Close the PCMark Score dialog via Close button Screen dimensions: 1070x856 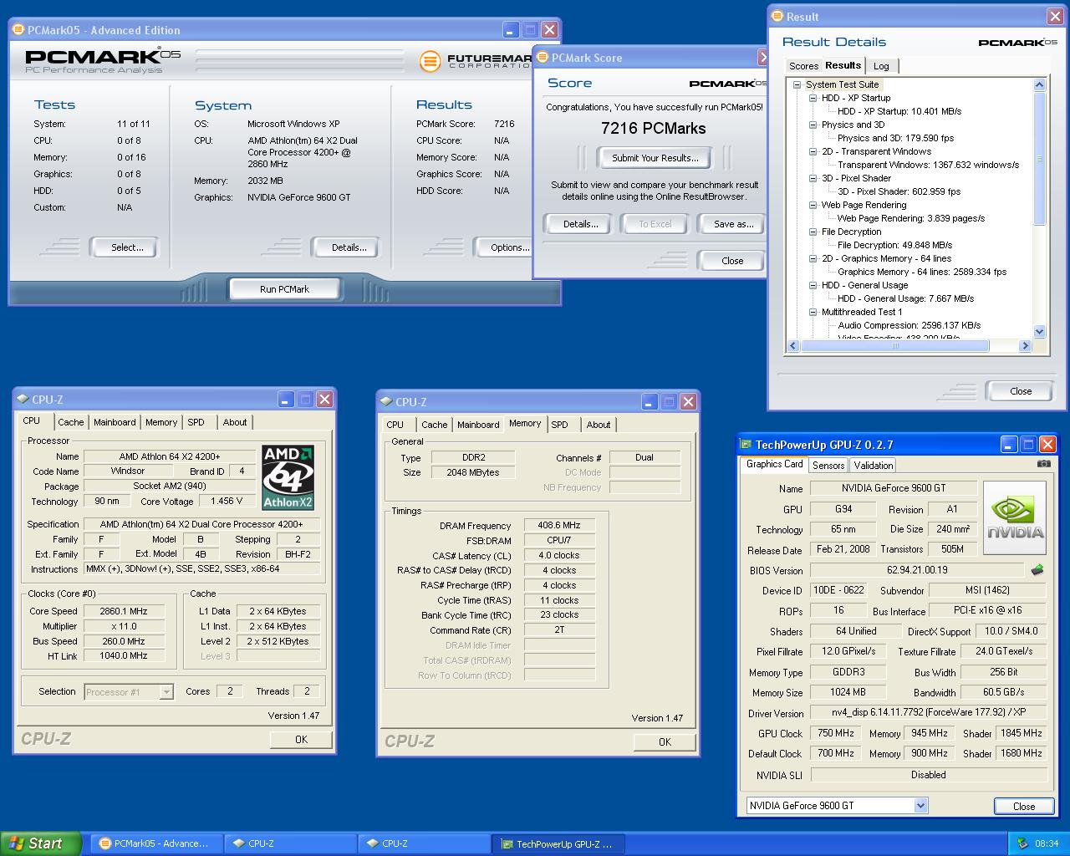pyautogui.click(x=732, y=261)
